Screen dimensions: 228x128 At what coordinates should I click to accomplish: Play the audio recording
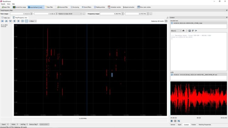coord(172,121)
